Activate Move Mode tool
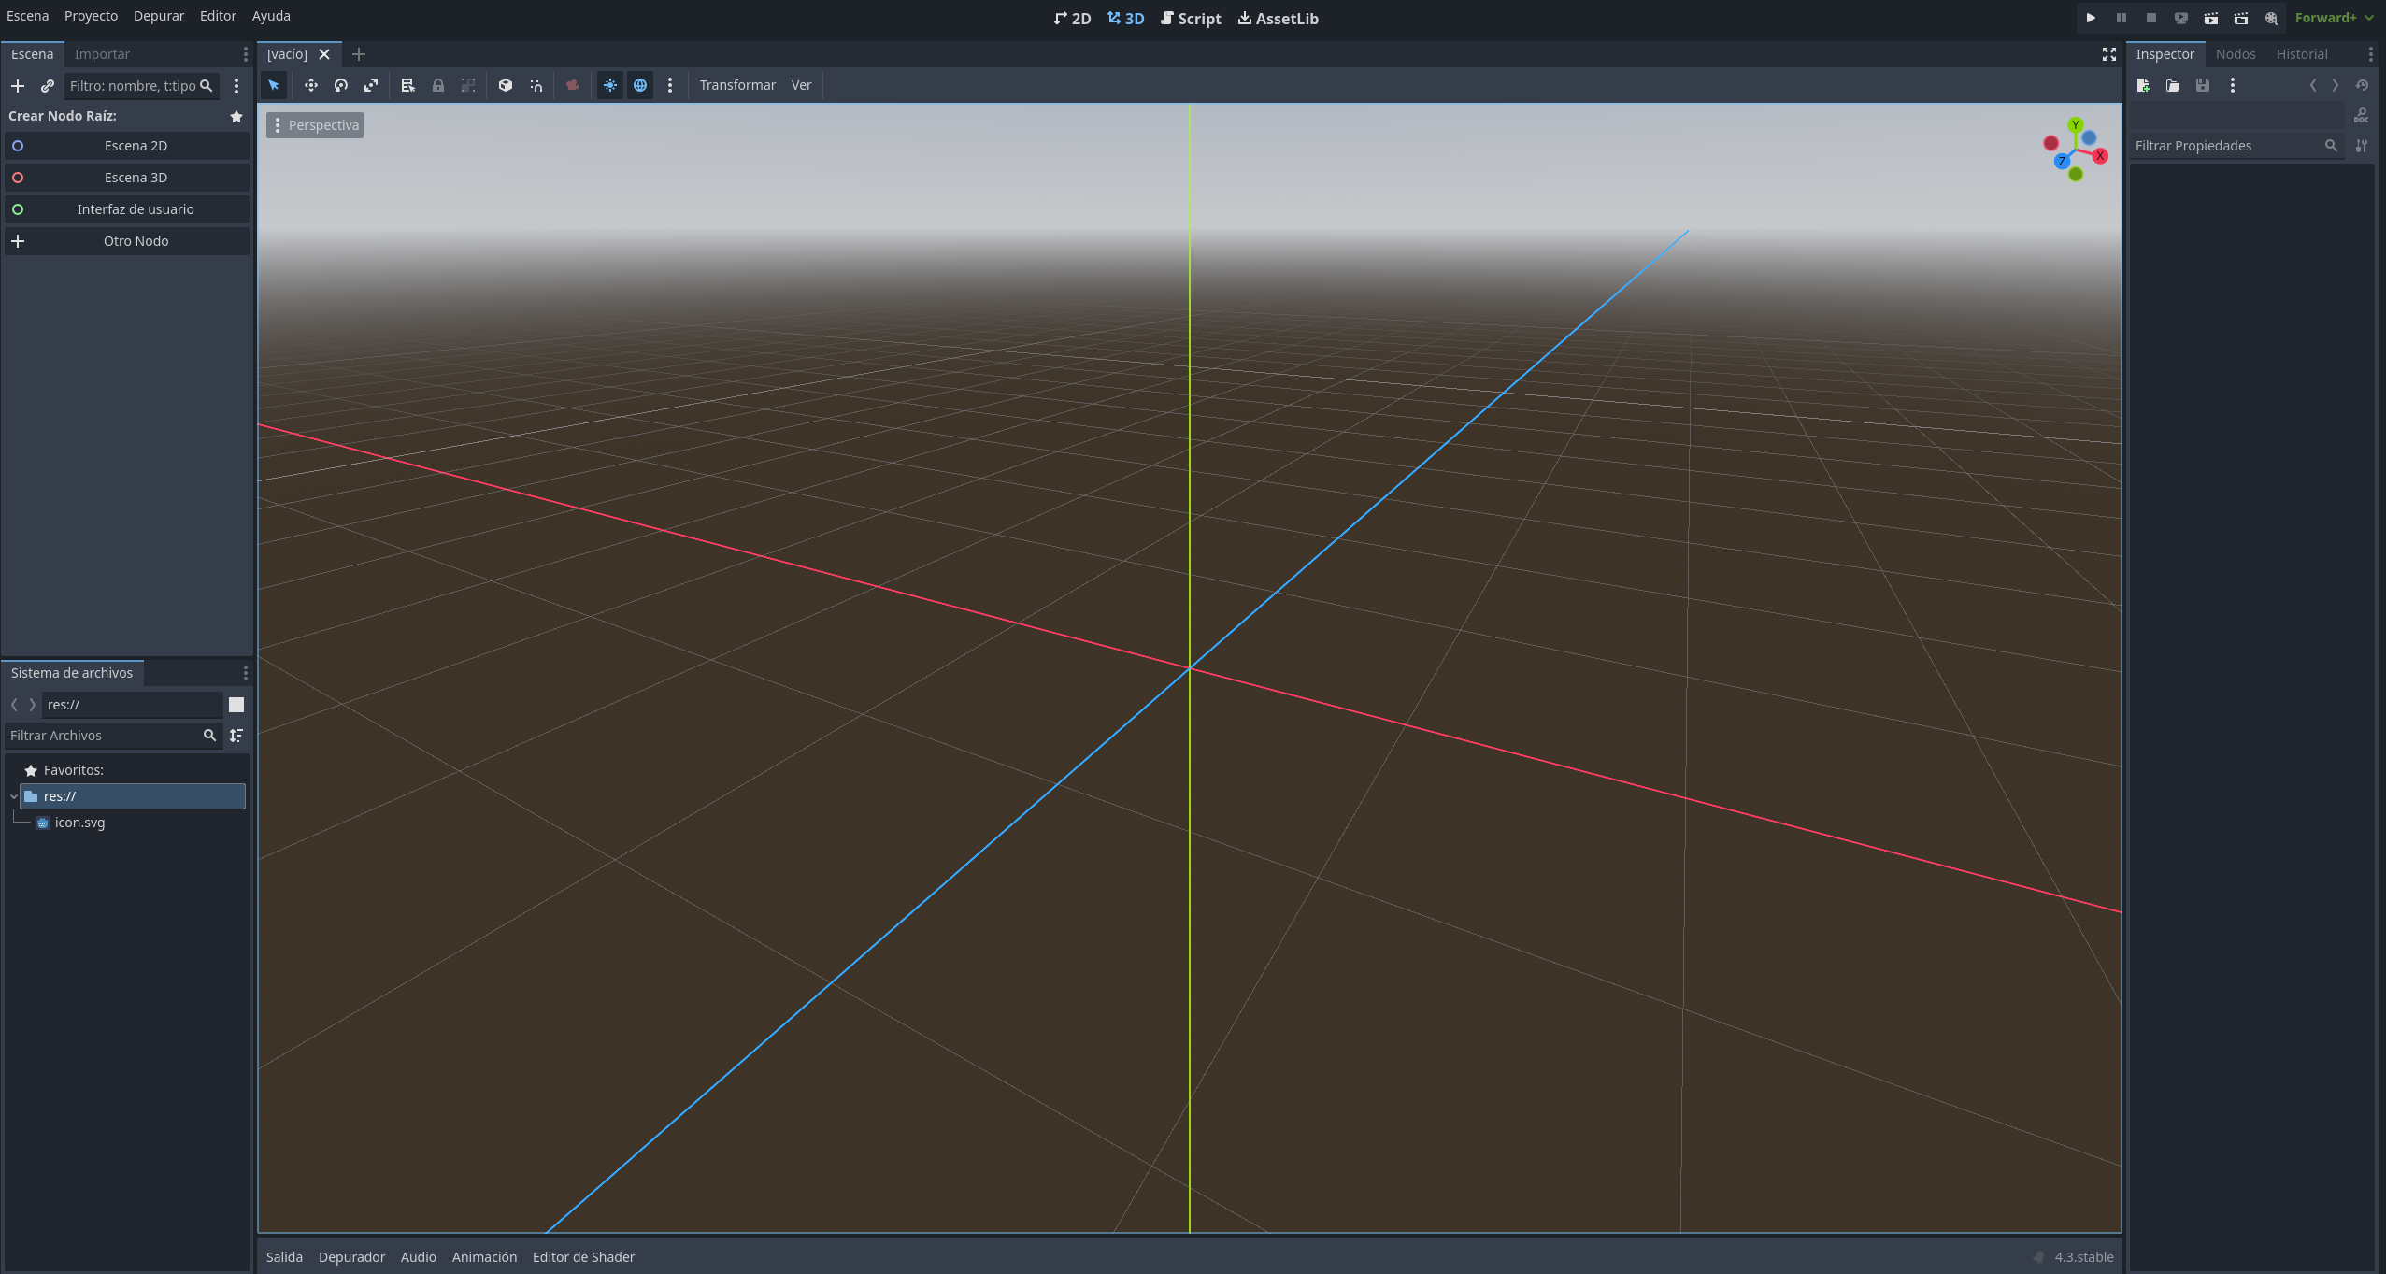The width and height of the screenshot is (2386, 1274). [x=311, y=85]
